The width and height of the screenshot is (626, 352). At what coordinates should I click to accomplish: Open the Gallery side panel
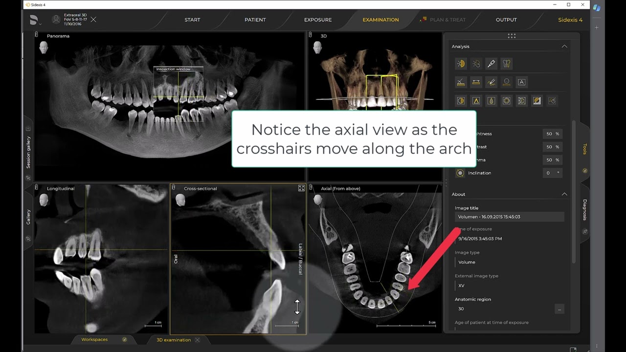[28, 217]
